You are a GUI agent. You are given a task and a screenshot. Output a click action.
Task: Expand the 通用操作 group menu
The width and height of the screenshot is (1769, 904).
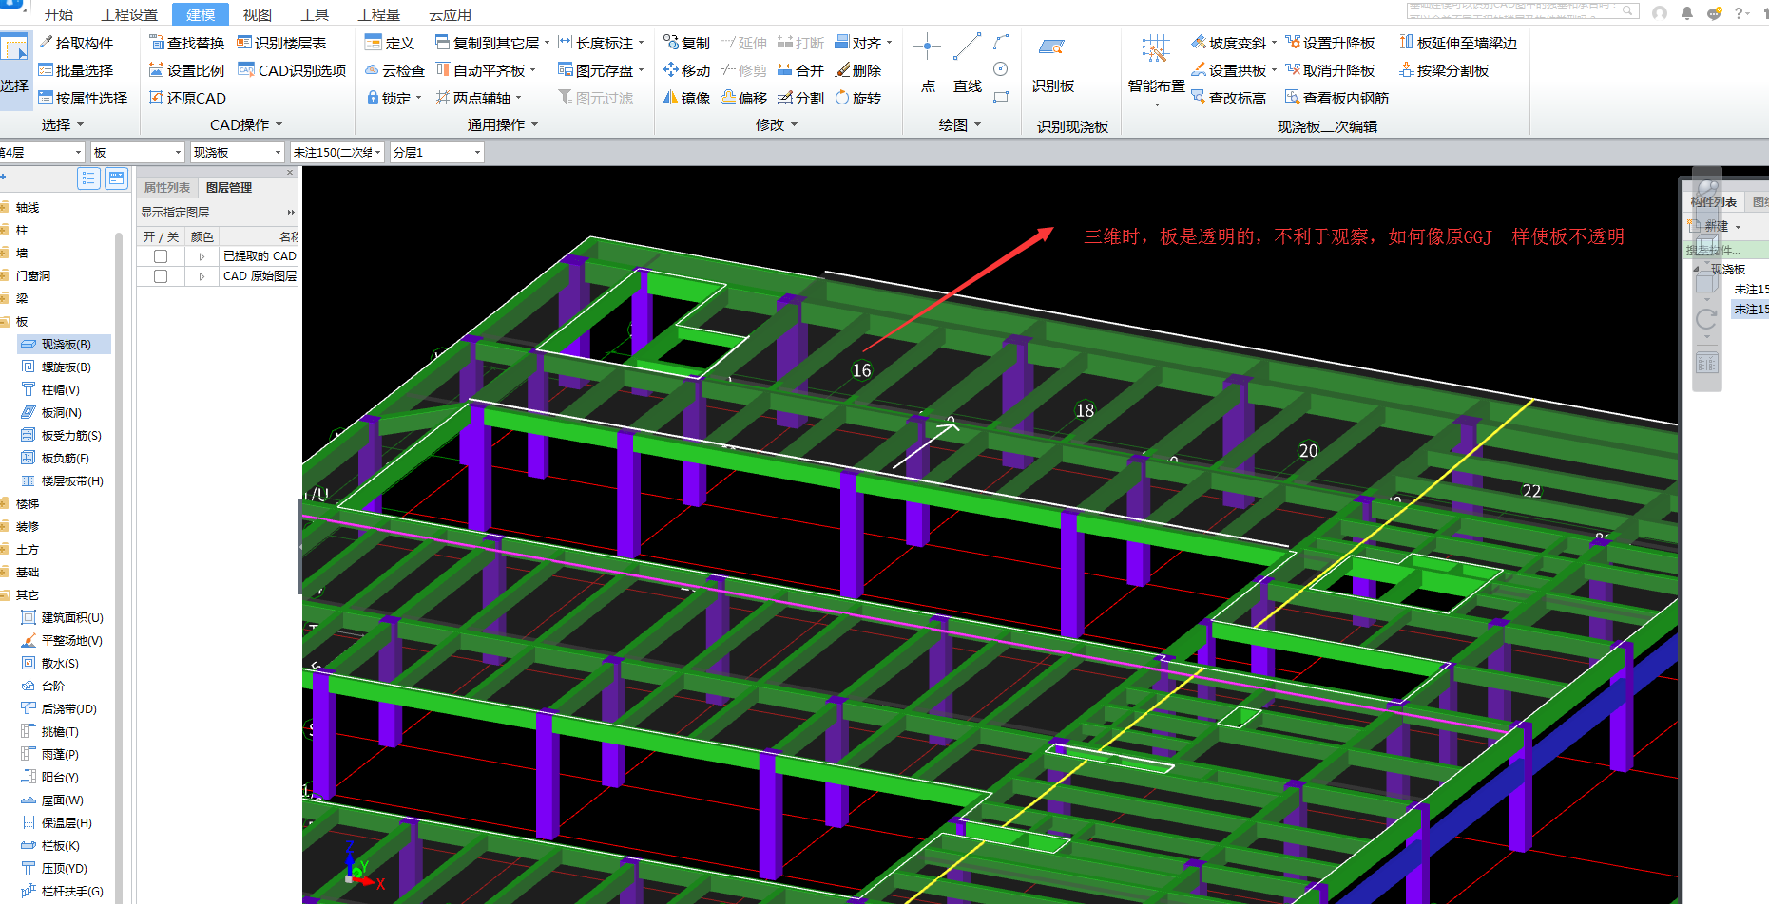click(503, 124)
